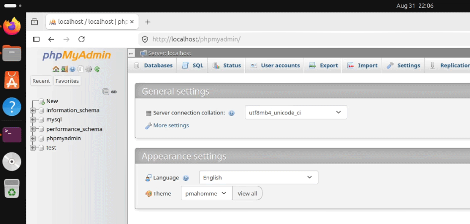This screenshot has width=470, height=224.
Task: Reload navigation panel green refresh icon
Action: (x=97, y=69)
